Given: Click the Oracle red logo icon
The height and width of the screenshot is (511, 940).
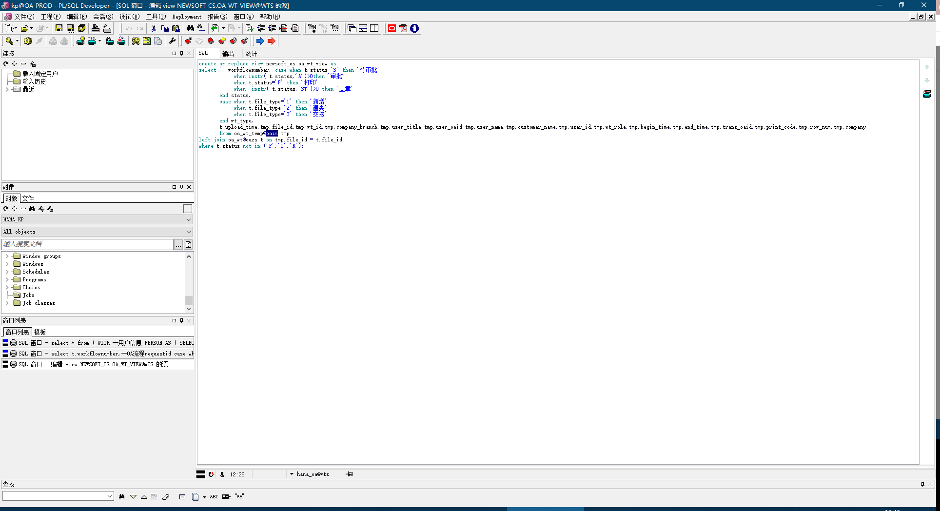Looking at the screenshot, I should click(392, 28).
